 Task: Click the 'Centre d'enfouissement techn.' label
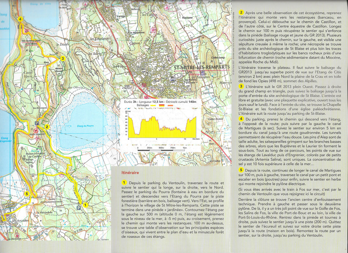(52, 201)
